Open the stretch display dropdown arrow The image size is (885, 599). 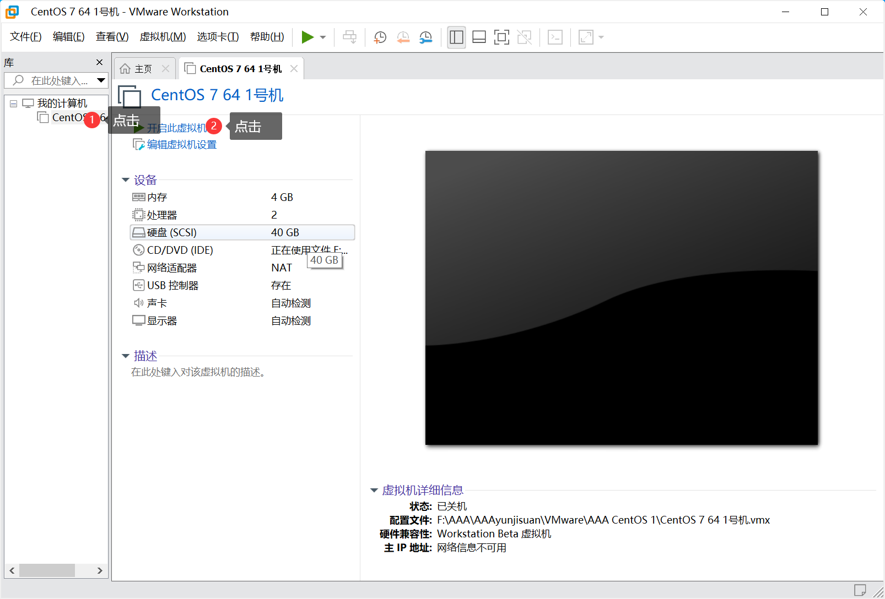[x=601, y=37]
